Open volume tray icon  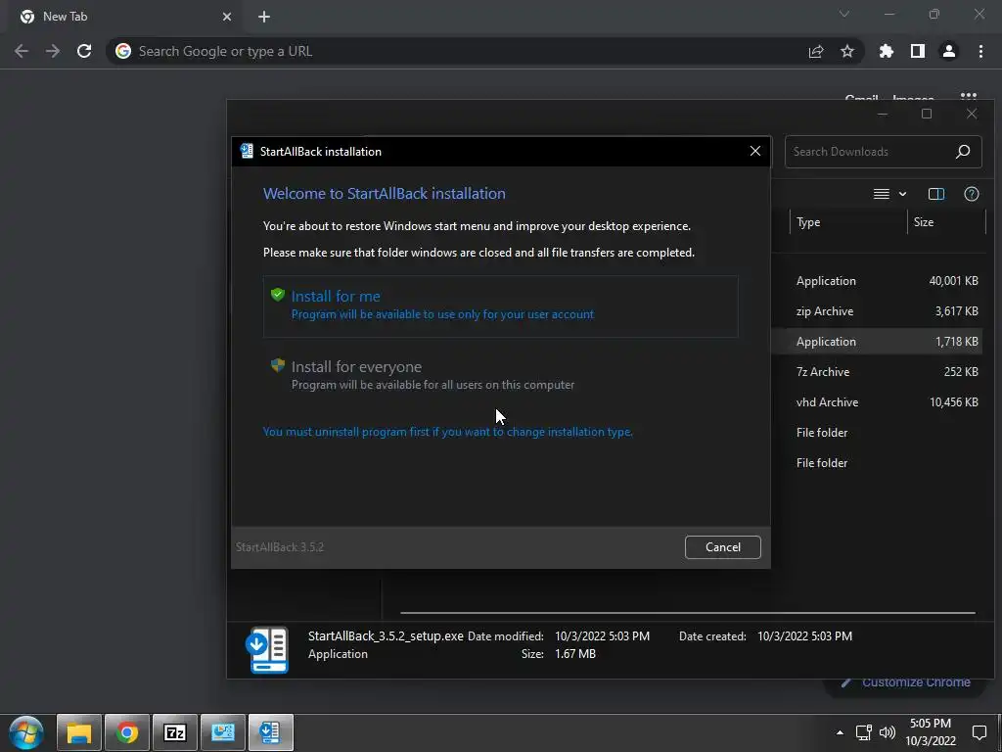(x=887, y=732)
